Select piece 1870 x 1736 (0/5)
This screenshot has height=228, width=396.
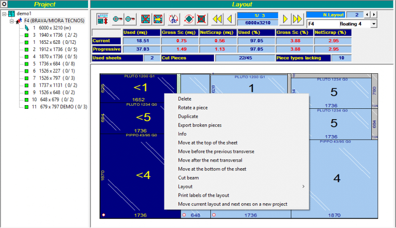[x=55, y=57]
